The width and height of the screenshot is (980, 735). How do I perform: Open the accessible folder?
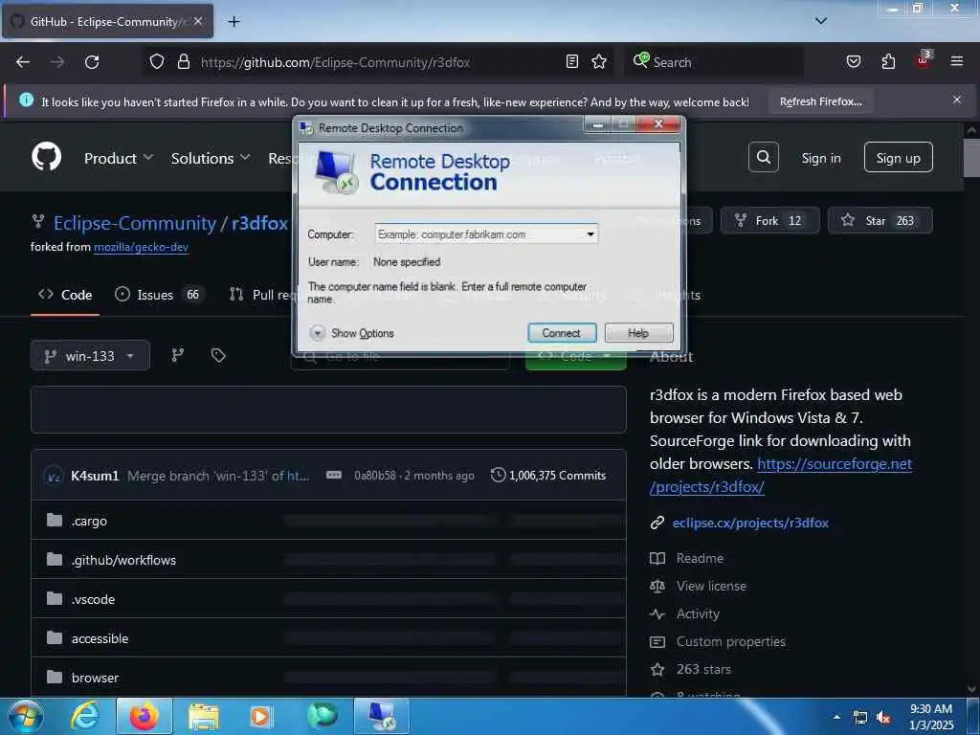pyautogui.click(x=100, y=638)
